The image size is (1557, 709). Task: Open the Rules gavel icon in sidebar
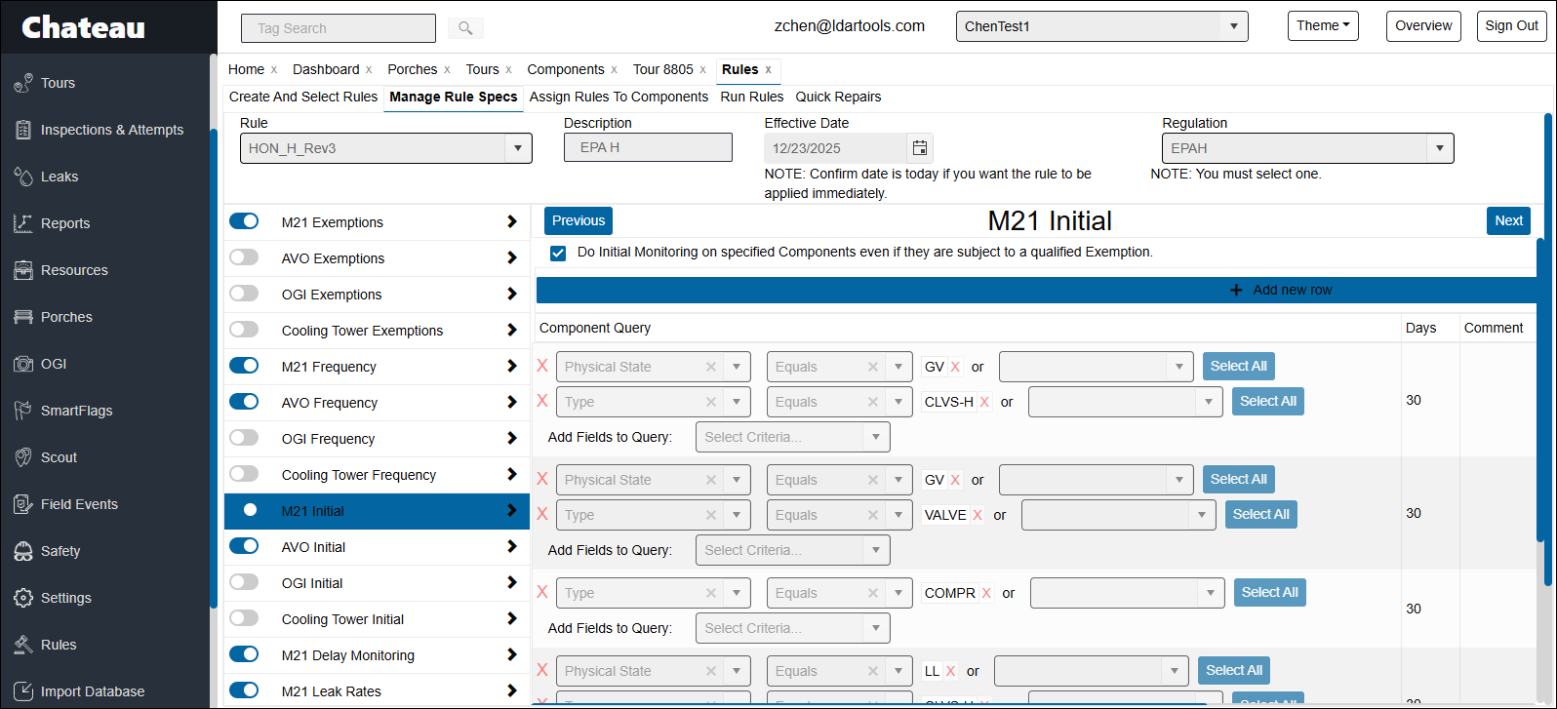pos(23,645)
